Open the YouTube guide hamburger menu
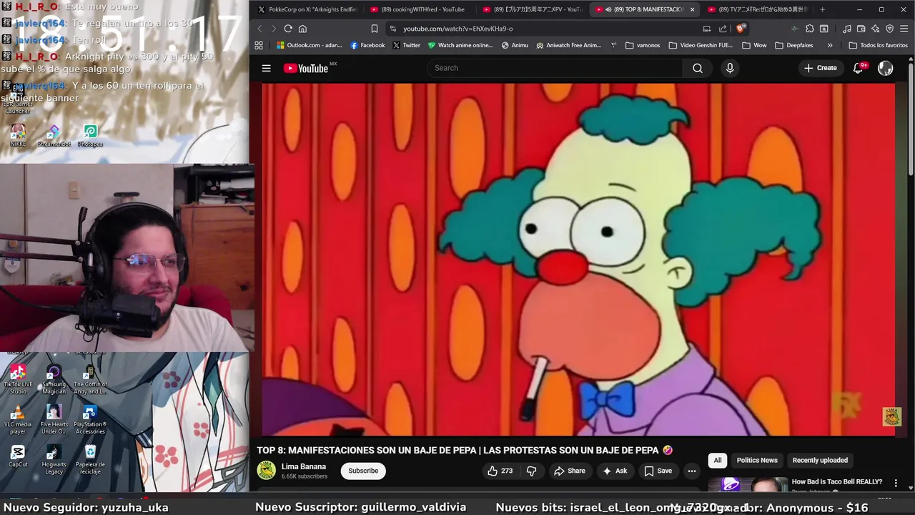The width and height of the screenshot is (915, 515). [x=266, y=68]
